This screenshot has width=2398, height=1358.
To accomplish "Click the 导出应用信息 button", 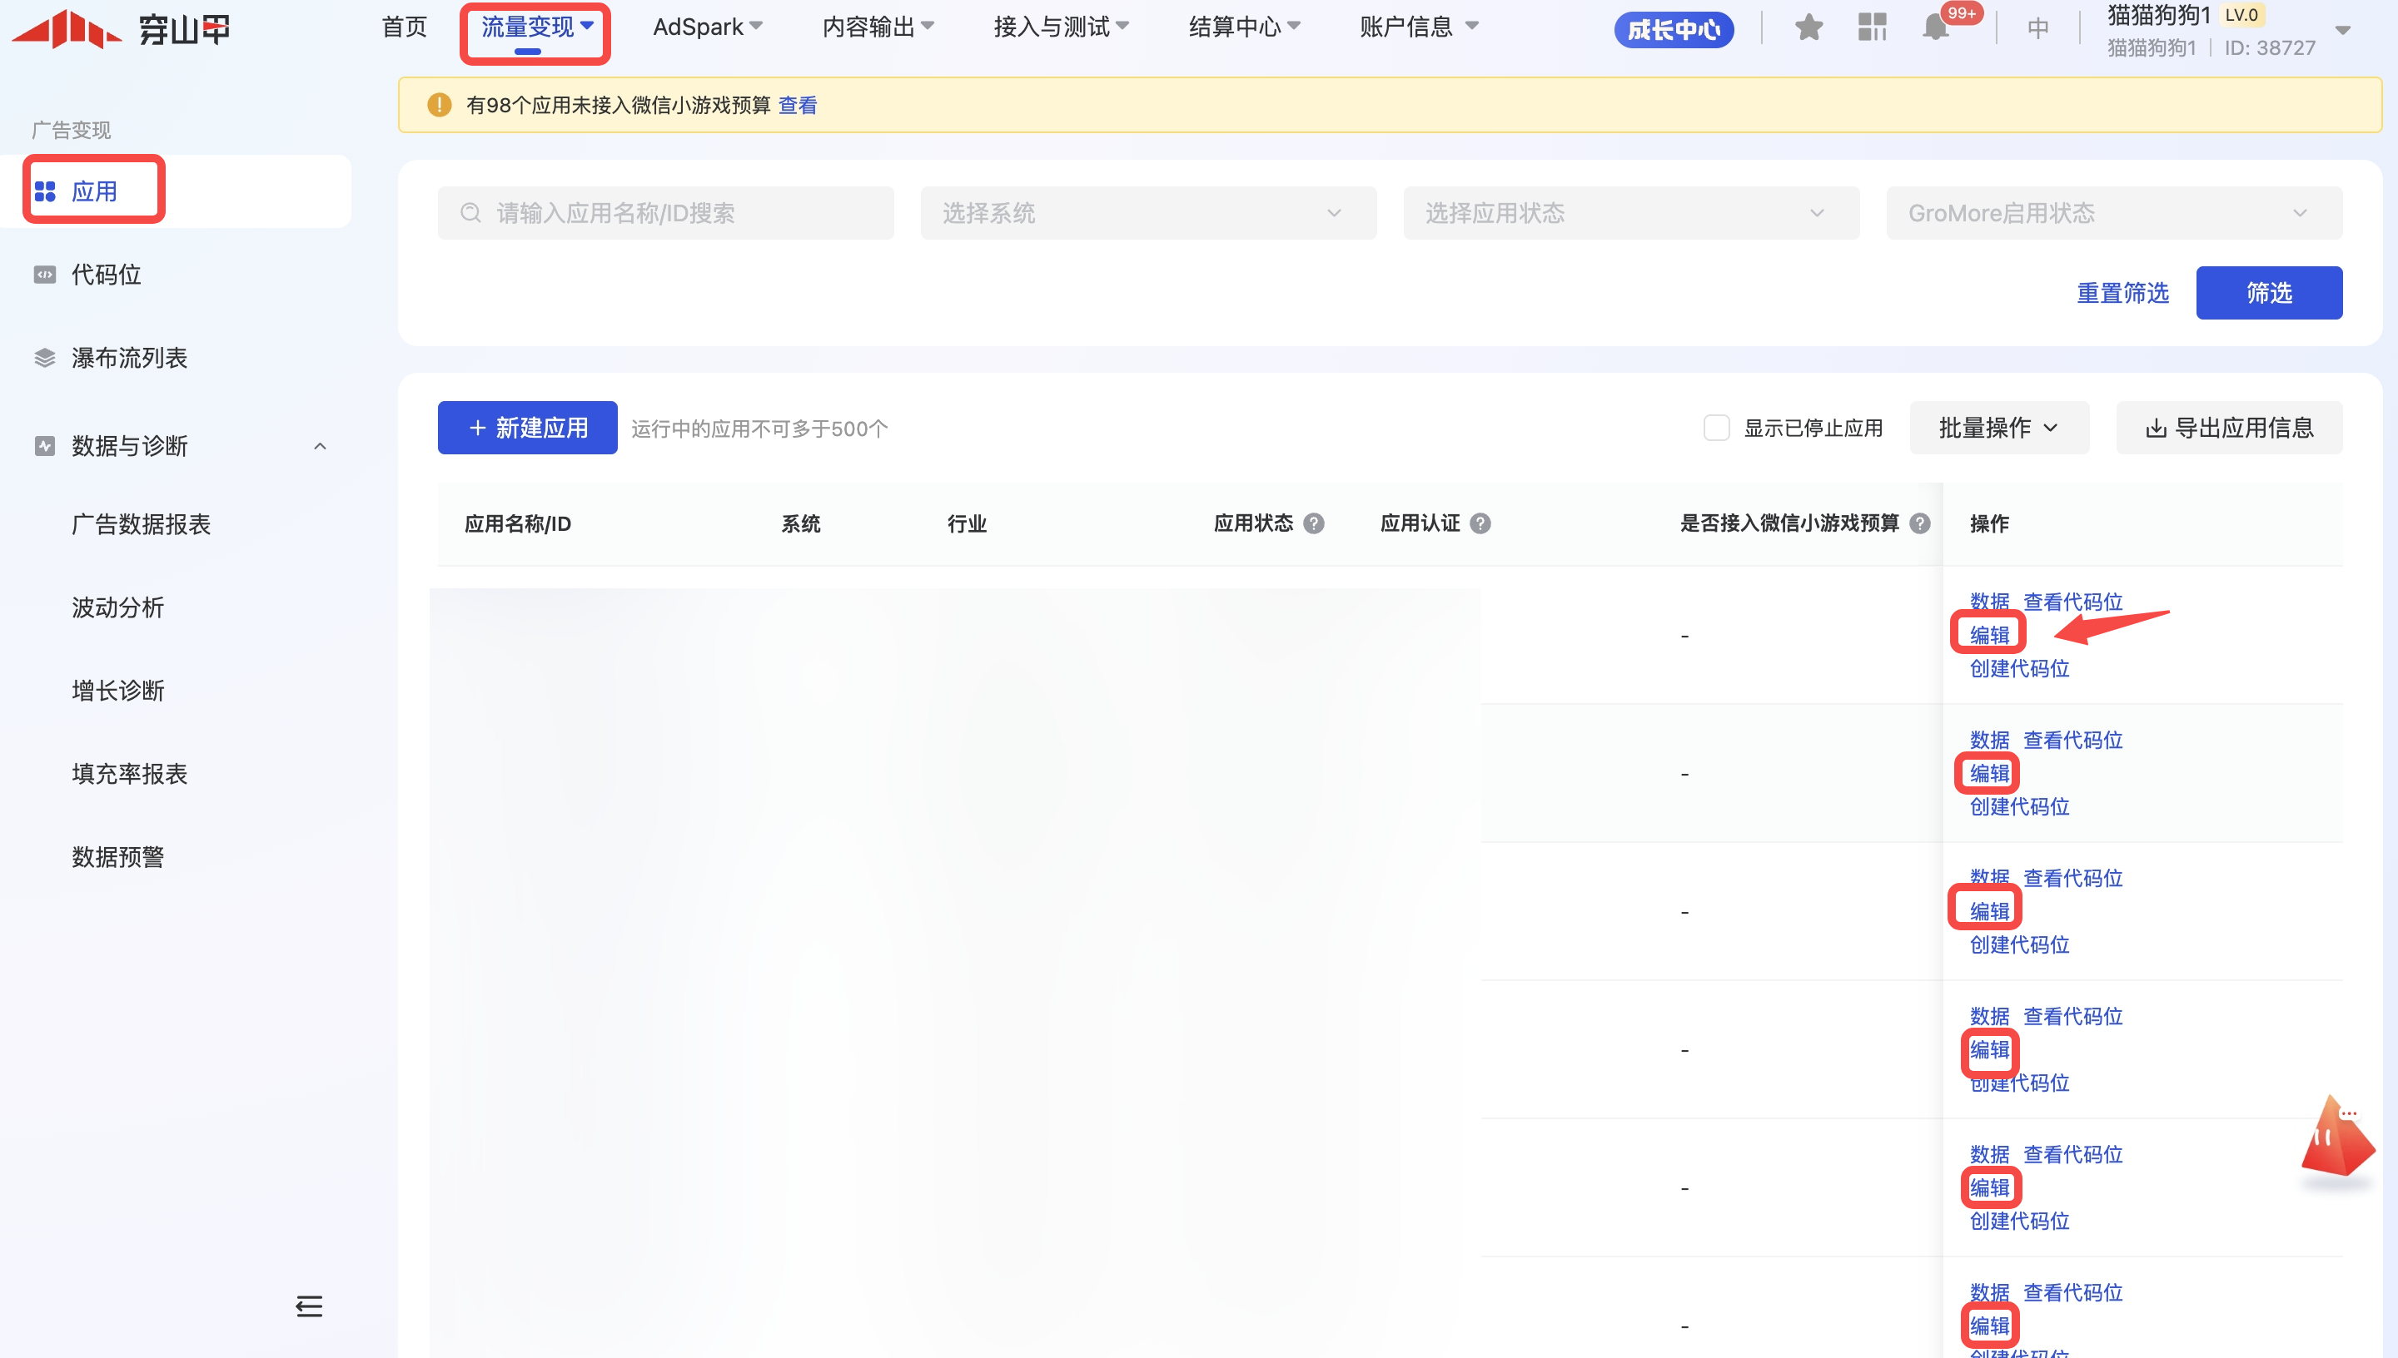I will [x=2228, y=428].
